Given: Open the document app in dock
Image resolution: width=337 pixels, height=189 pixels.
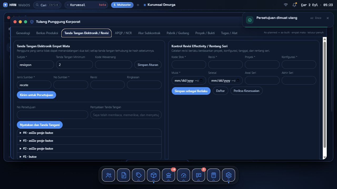Looking at the screenshot, I should click(123, 175).
